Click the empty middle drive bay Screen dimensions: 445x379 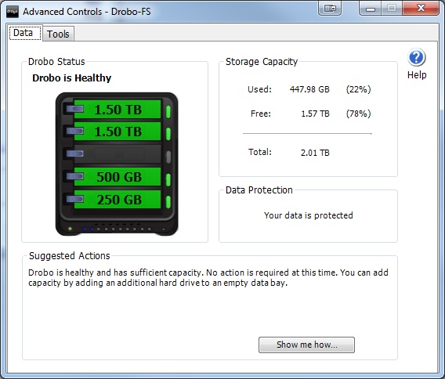pos(118,154)
